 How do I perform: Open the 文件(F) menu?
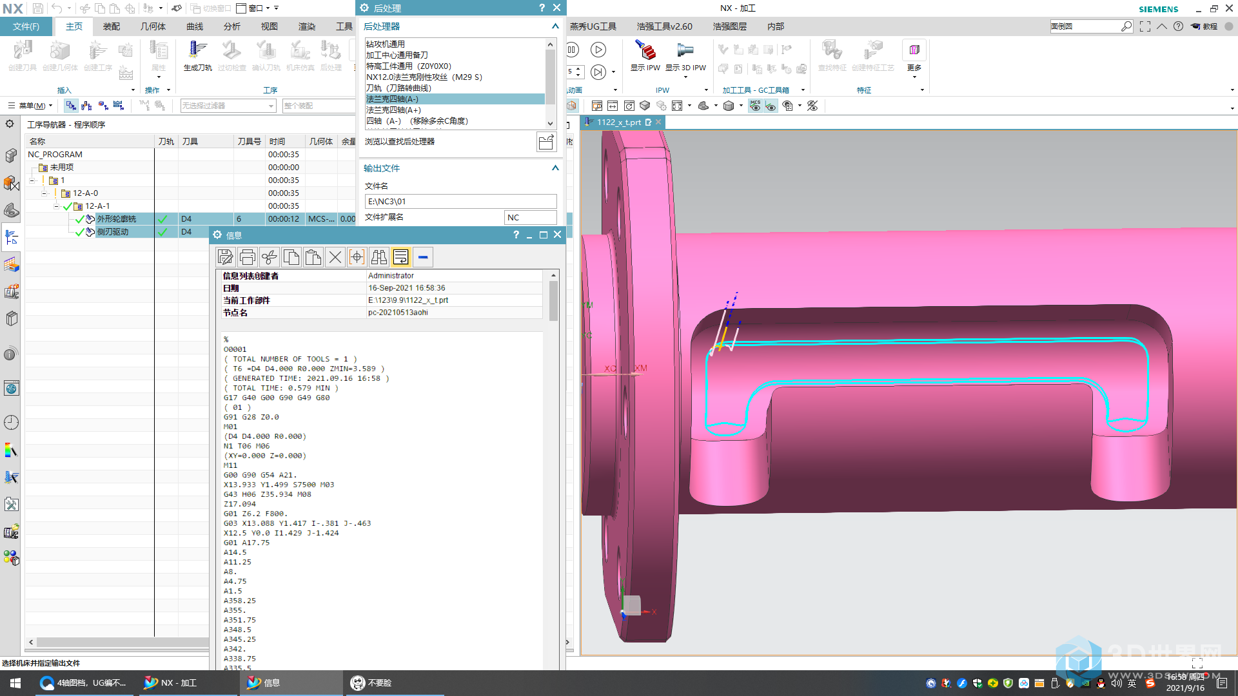coord(26,26)
